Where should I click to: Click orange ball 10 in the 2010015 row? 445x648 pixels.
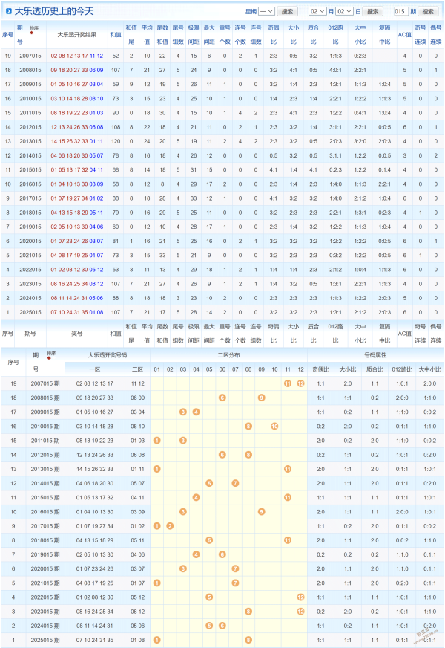coord(274,426)
